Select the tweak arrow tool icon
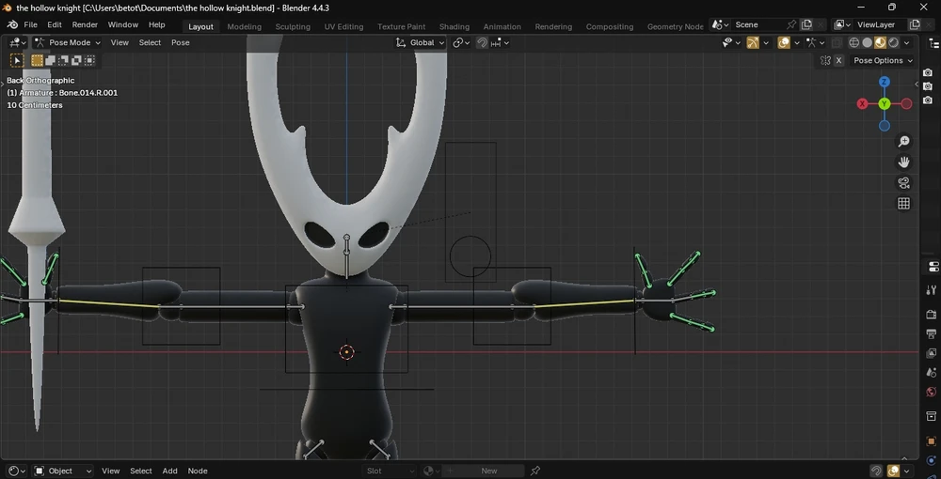The image size is (941, 479). coord(16,60)
